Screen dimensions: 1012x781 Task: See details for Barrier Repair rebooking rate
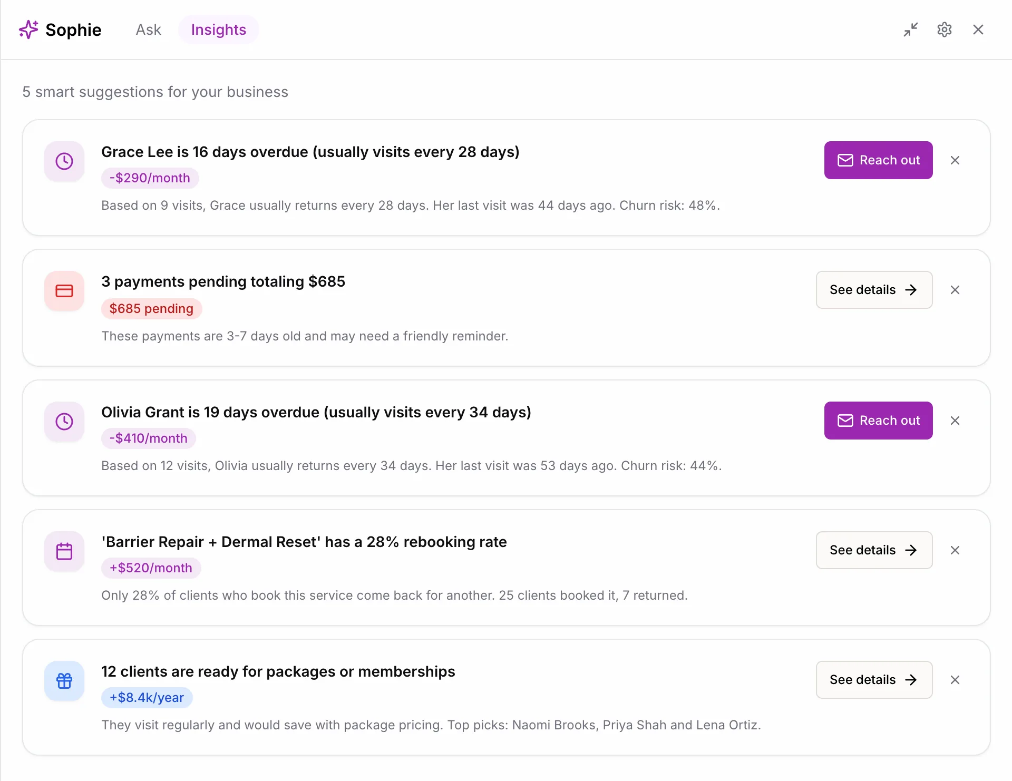point(874,550)
